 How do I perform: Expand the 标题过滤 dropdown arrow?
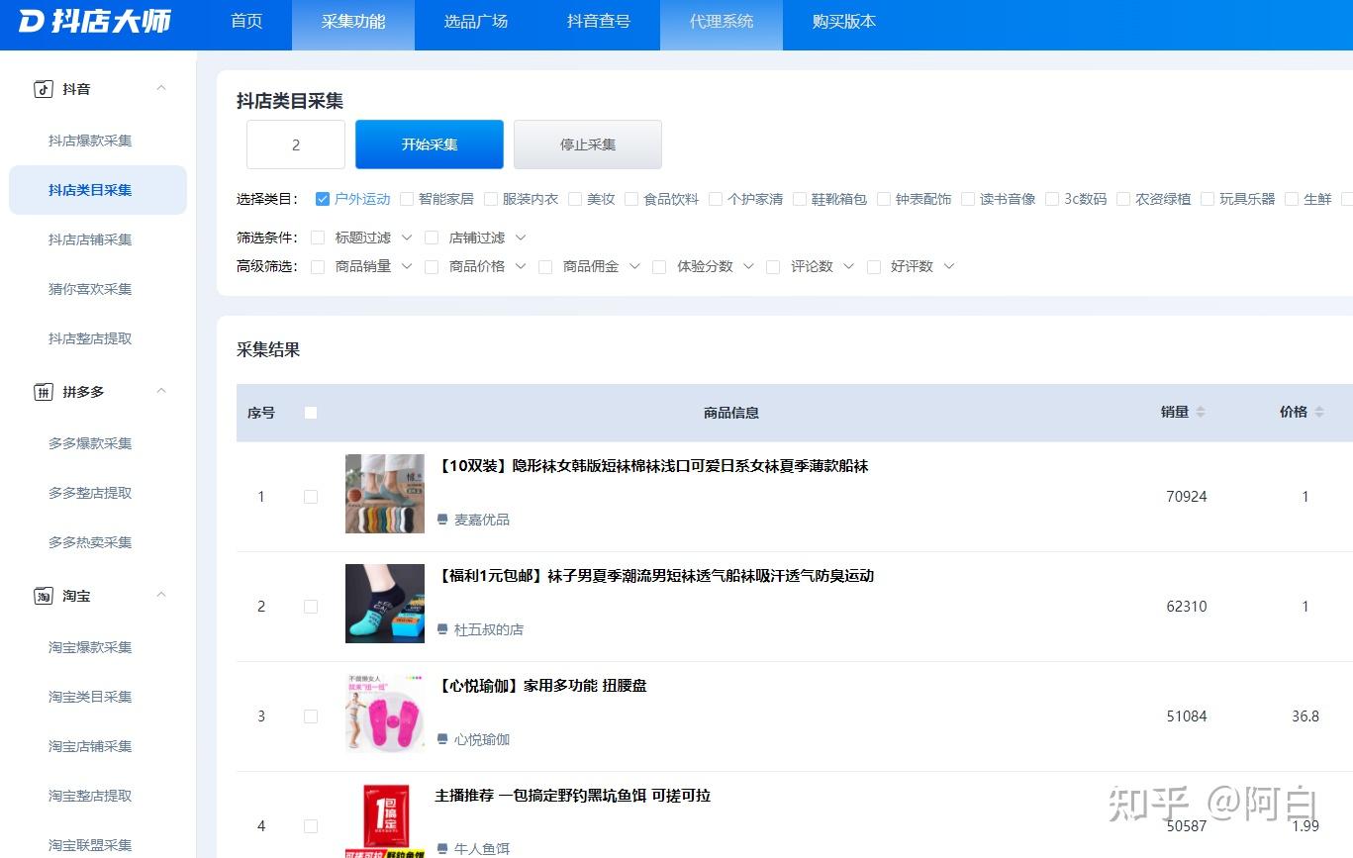[407, 238]
